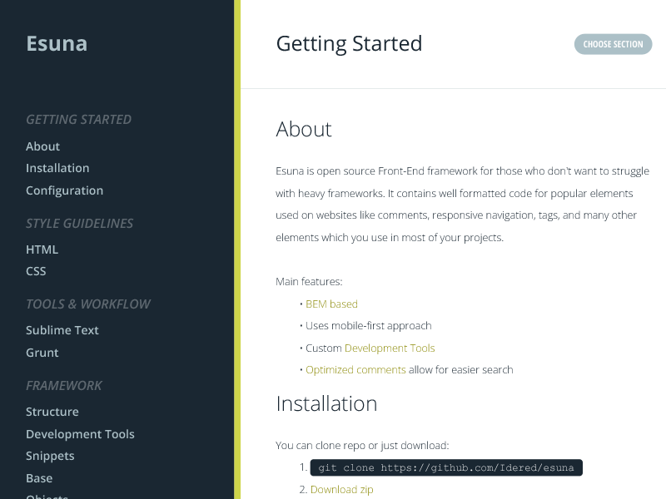Browse the Snippets section

click(x=50, y=455)
